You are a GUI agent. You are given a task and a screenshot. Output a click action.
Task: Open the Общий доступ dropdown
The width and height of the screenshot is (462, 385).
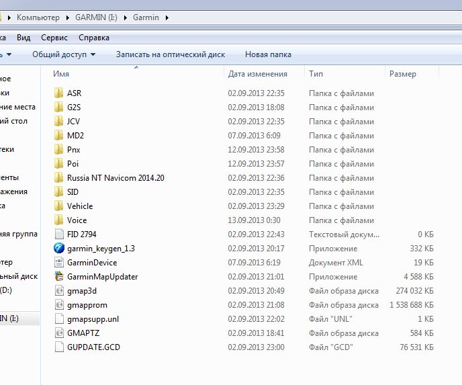click(x=64, y=54)
